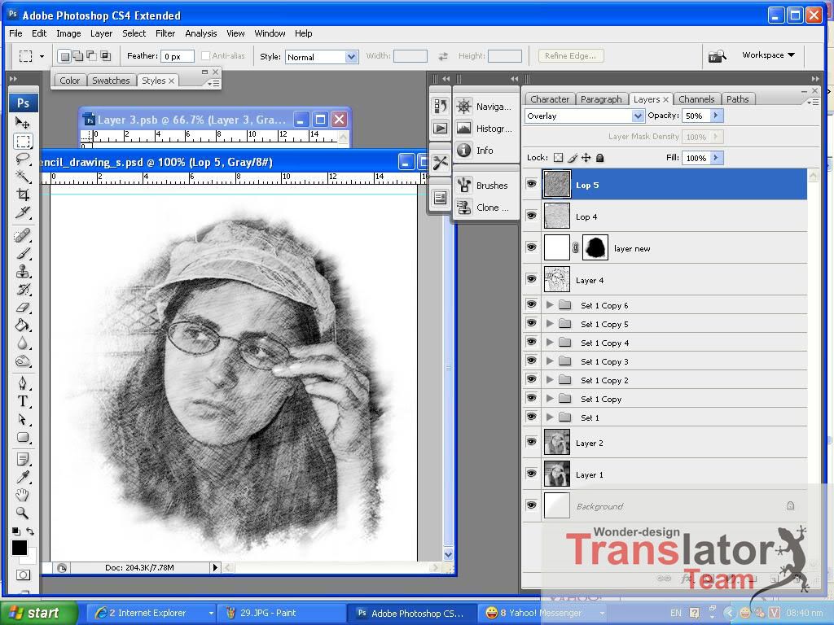This screenshot has height=625, width=834.
Task: Hide the layer new layer
Action: [531, 247]
